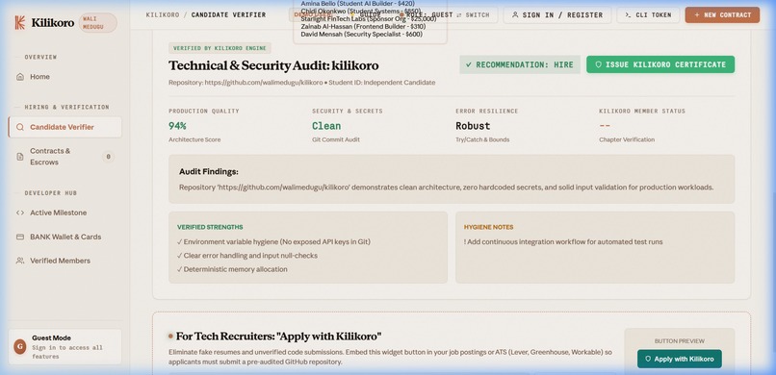This screenshot has height=375, width=776.
Task: Go to Active Milestone page
Action: point(65,212)
